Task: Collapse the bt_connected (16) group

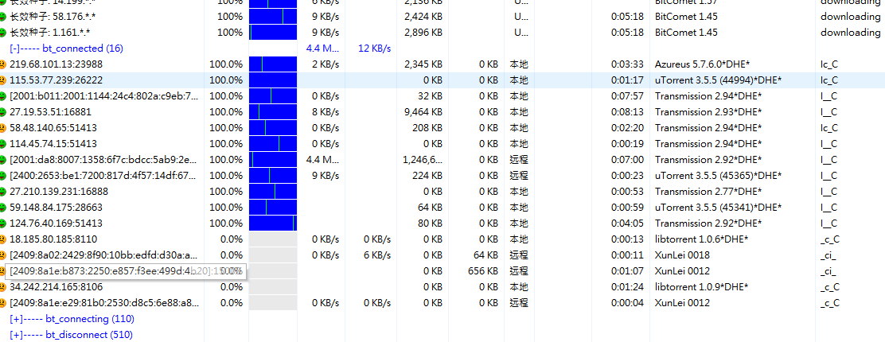Action: coord(14,49)
